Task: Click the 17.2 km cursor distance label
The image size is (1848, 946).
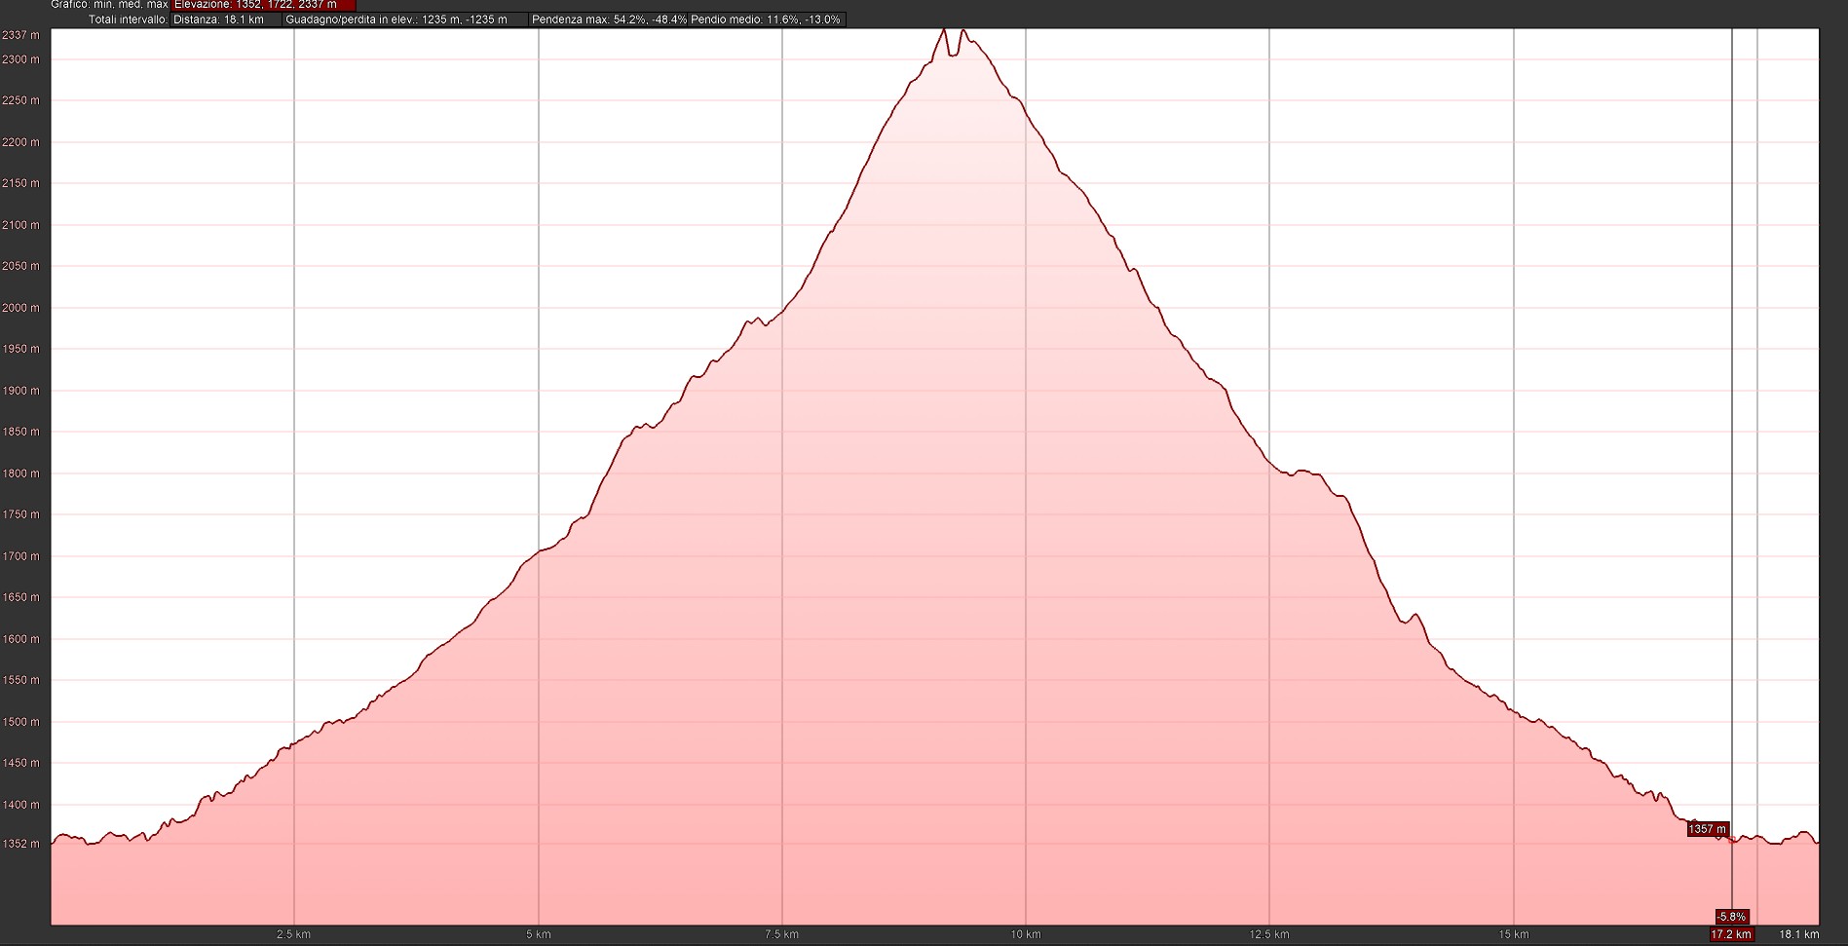Action: pyautogui.click(x=1731, y=934)
